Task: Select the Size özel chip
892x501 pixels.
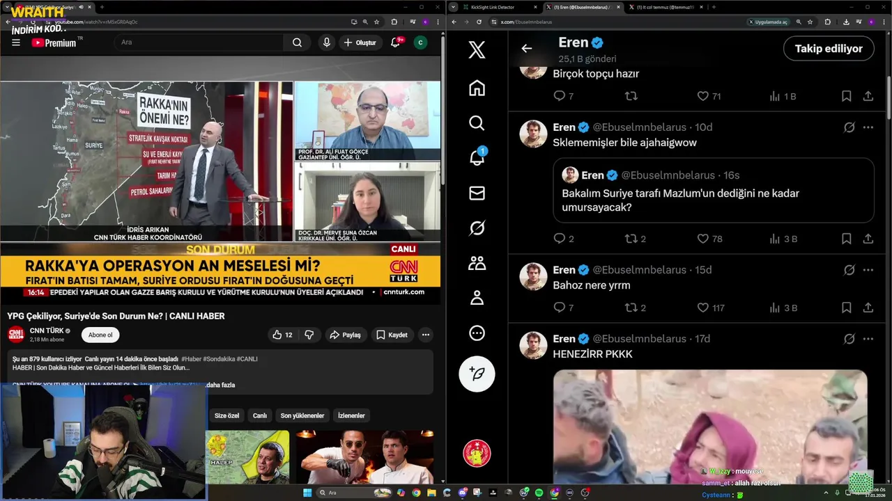Action: click(x=226, y=415)
